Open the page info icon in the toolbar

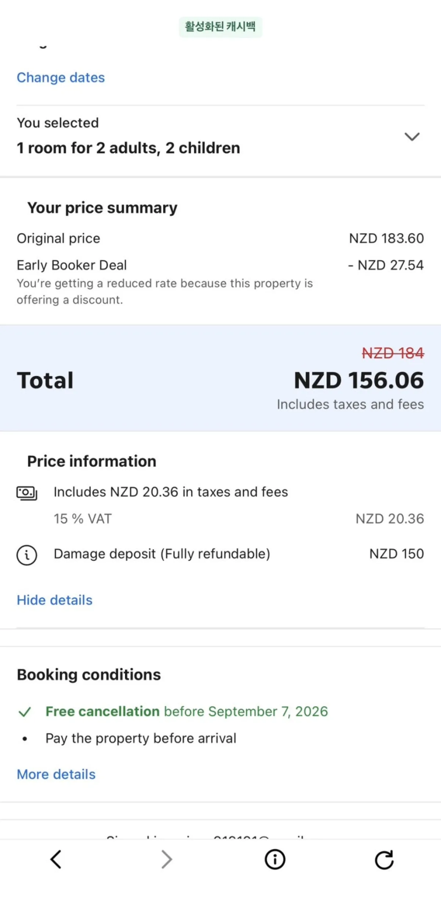[275, 859]
